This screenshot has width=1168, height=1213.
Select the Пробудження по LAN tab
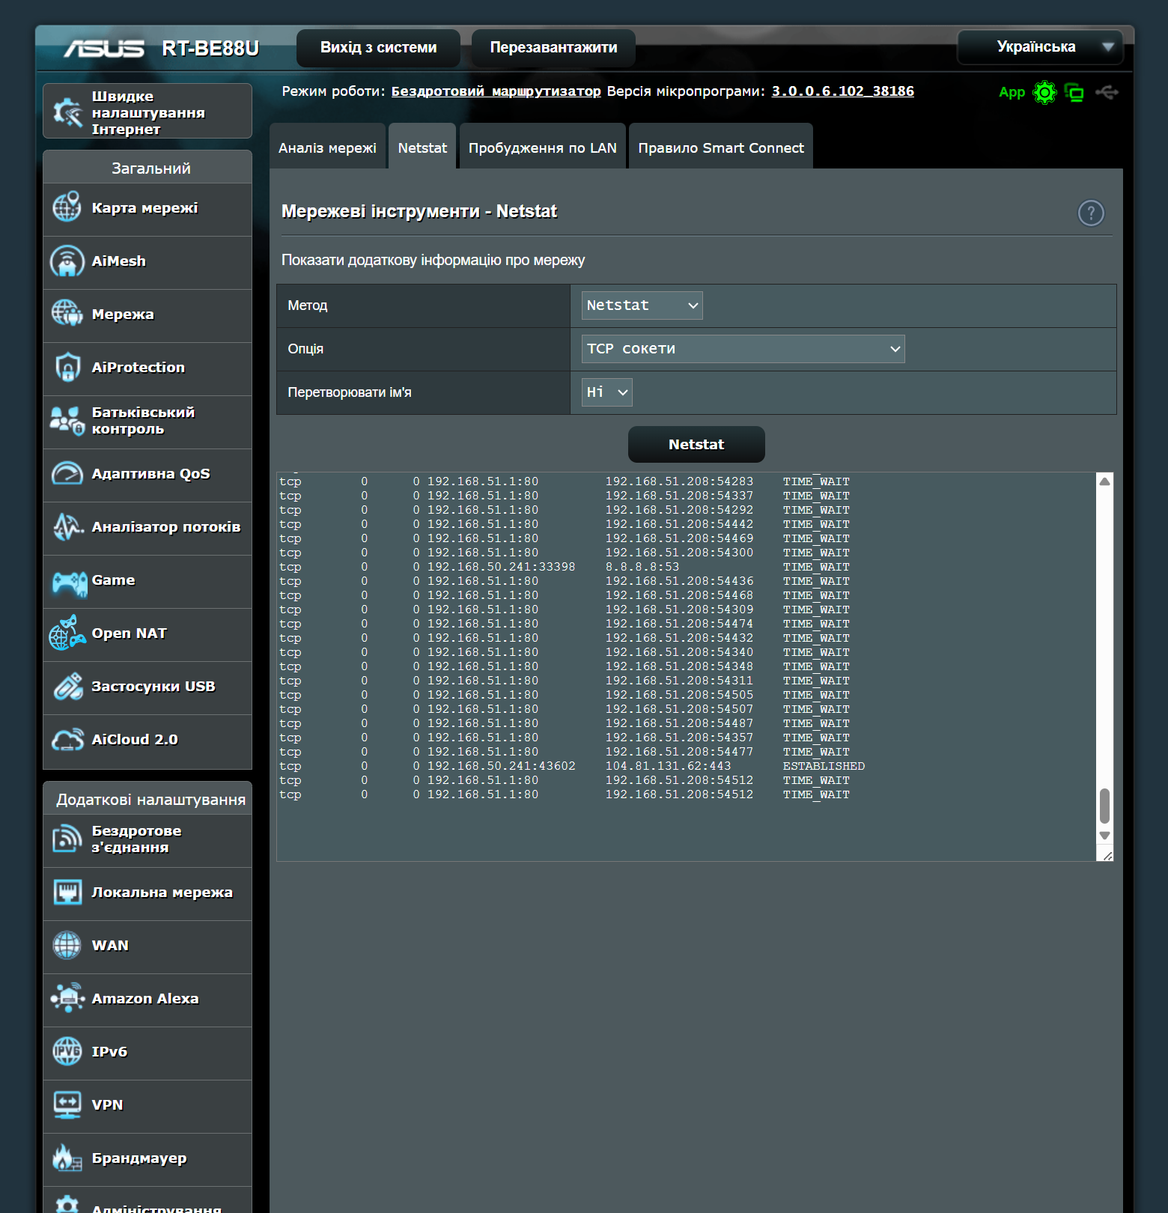[x=542, y=148]
